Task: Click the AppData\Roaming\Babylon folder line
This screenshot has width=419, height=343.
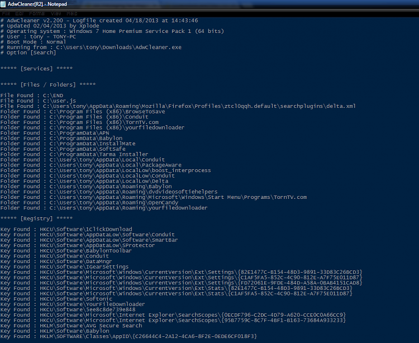Action: tap(86, 186)
